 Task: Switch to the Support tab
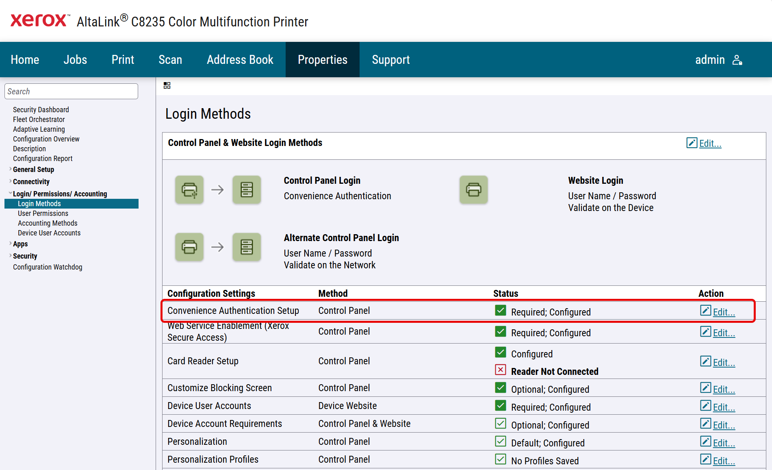(x=390, y=60)
